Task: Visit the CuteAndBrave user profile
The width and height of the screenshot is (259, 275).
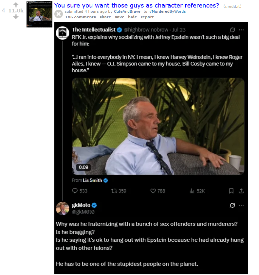Action: (127, 11)
